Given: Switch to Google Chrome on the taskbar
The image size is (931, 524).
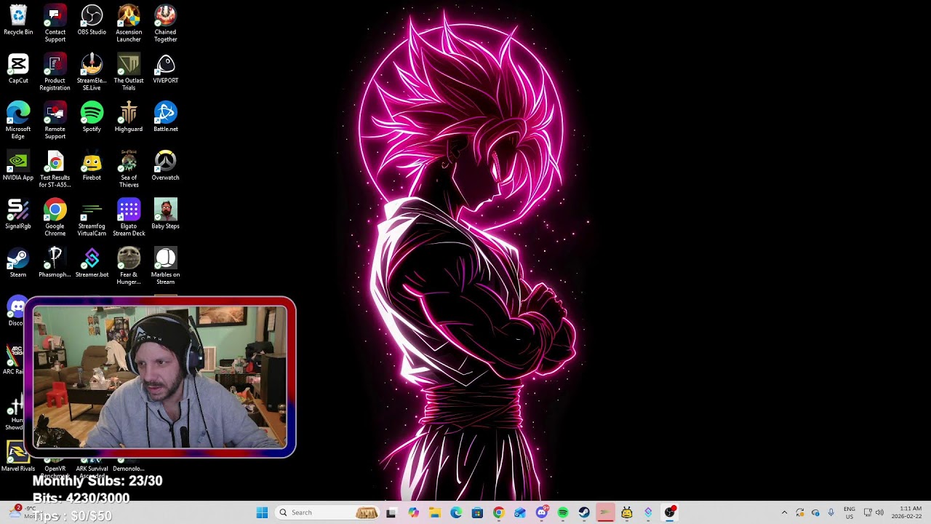Looking at the screenshot, I should 498,512.
